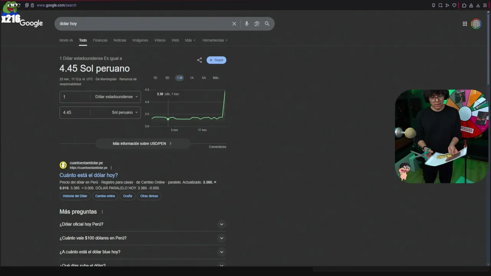
Task: Click the browser heart bookmark icon
Action: 455,5
